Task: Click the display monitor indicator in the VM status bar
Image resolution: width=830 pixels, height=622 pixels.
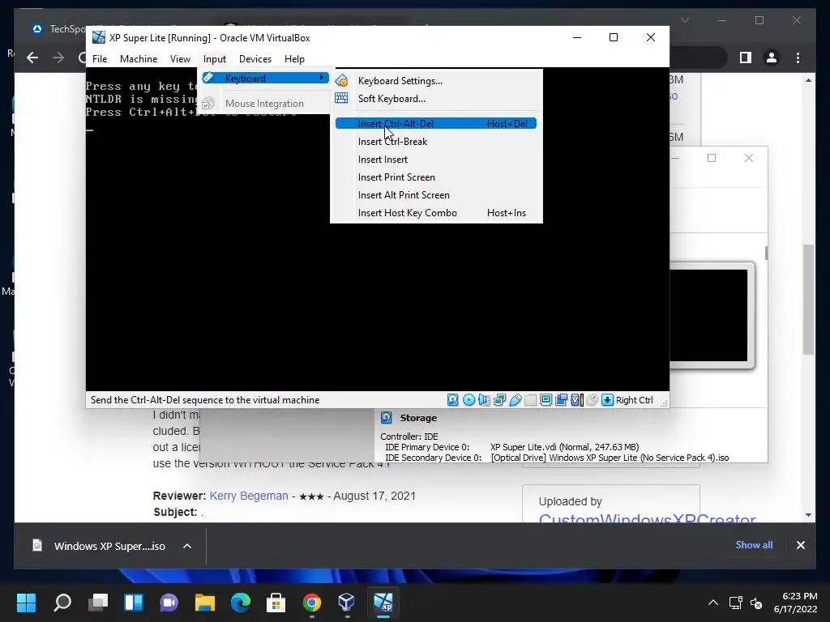Action: tap(545, 400)
